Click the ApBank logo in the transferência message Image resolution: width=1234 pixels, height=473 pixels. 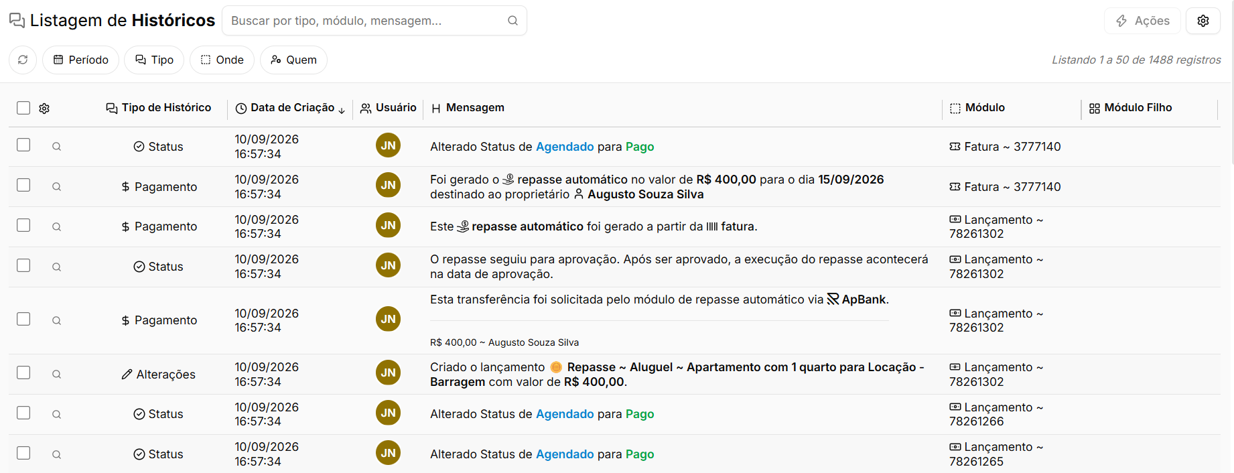833,299
